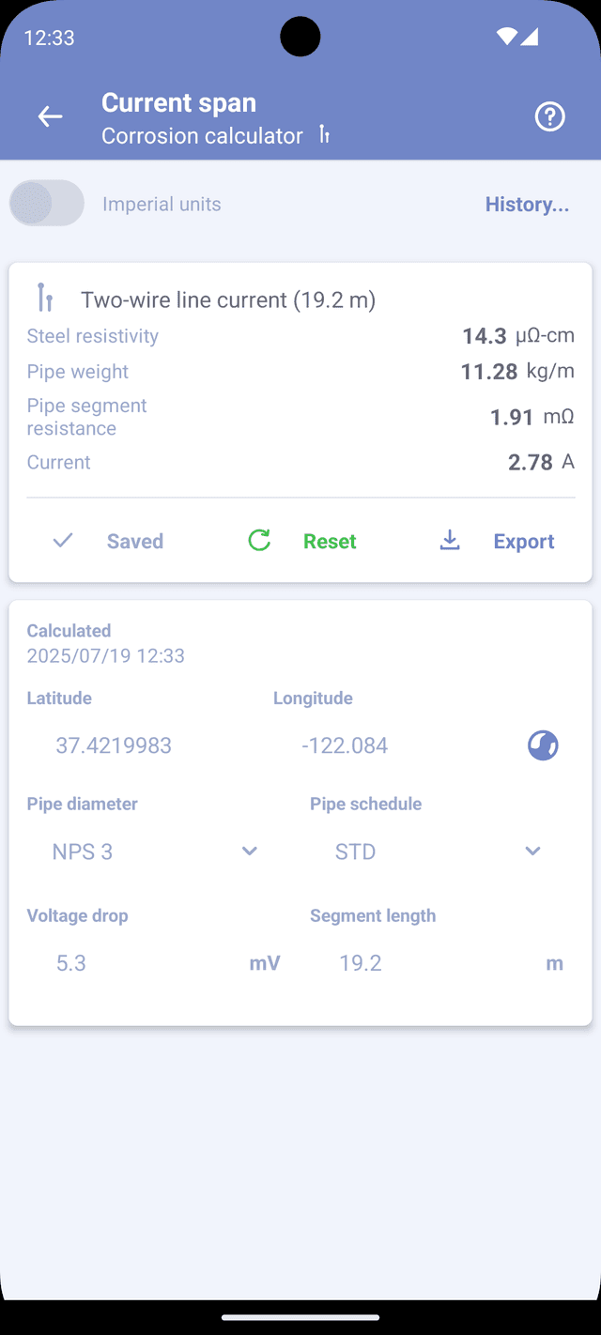Open the help question mark icon
The height and width of the screenshot is (1335, 601).
[549, 116]
